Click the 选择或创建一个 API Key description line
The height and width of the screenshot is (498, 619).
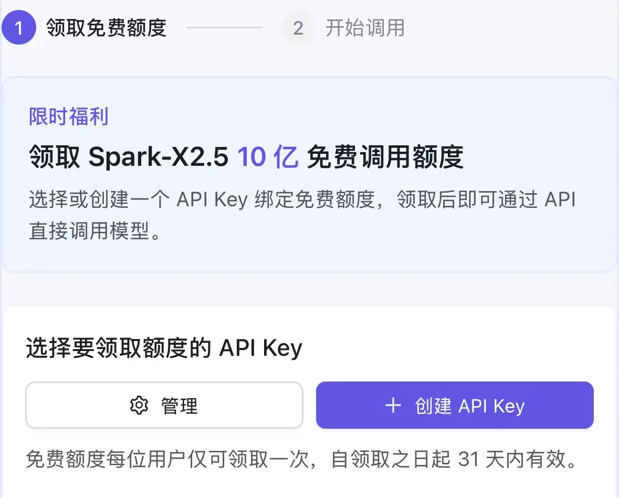[302, 199]
